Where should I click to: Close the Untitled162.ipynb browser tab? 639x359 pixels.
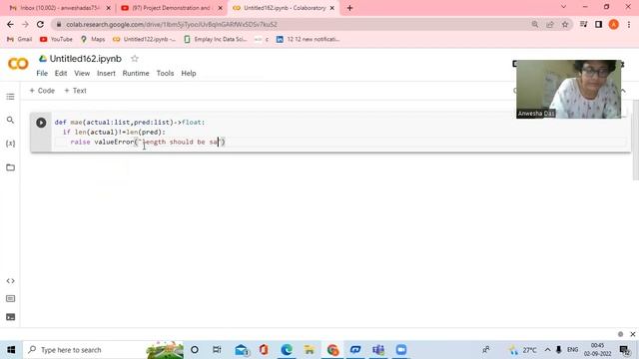click(332, 8)
